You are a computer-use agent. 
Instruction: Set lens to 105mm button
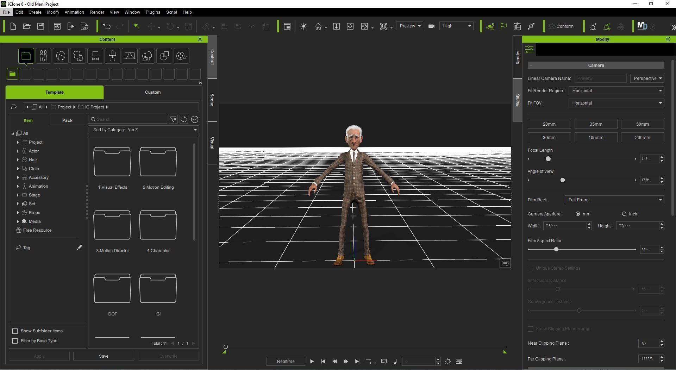point(596,137)
